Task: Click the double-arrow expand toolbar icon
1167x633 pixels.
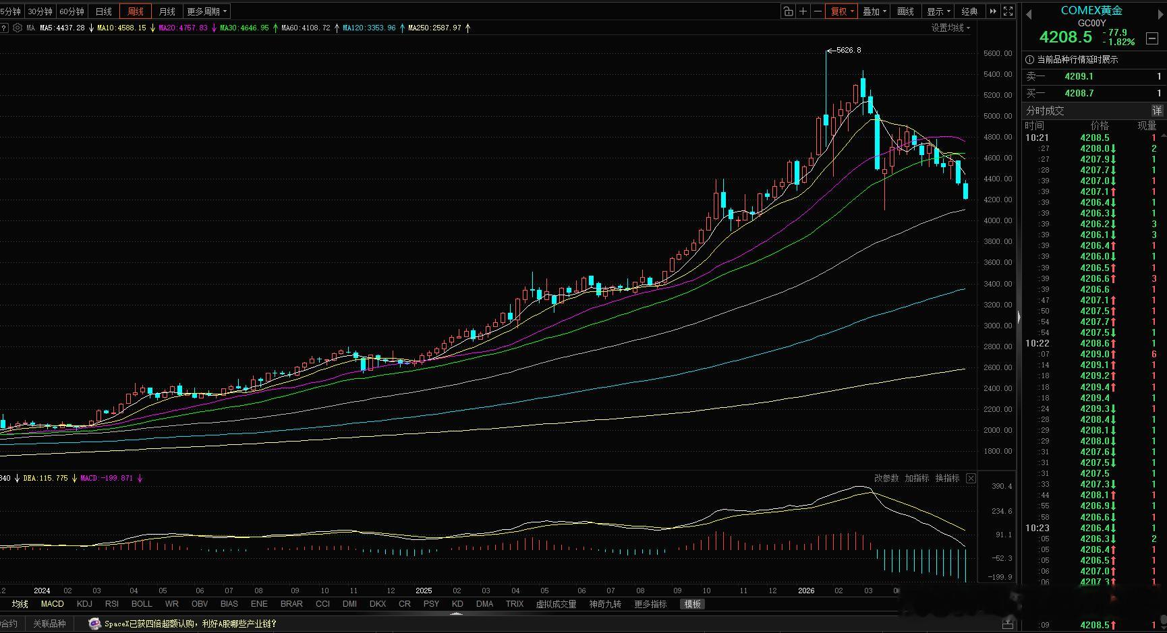Action: pos(993,11)
